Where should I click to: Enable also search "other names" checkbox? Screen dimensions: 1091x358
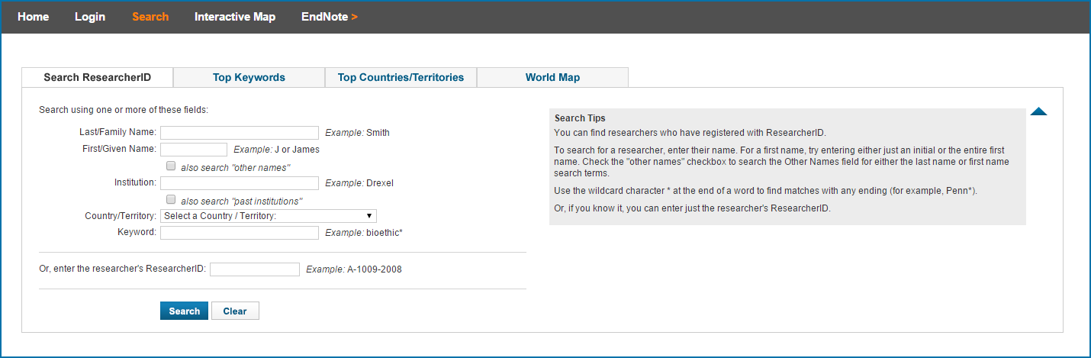[x=171, y=166]
